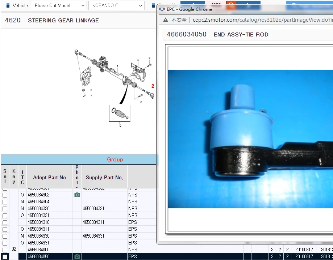The image size is (333, 260).
Task: Click the Key column header
Action: (14, 177)
